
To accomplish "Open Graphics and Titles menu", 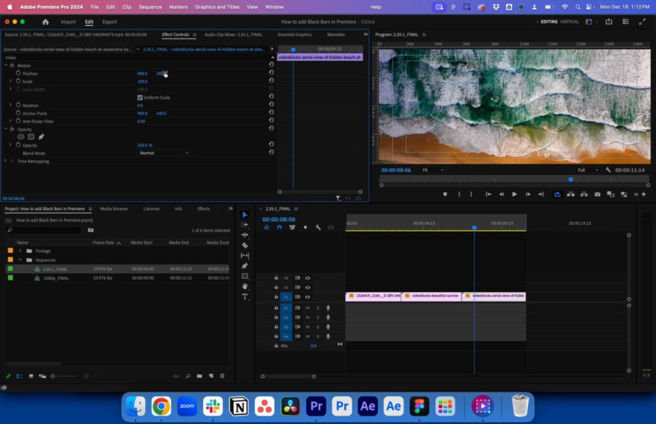I will click(x=217, y=6).
